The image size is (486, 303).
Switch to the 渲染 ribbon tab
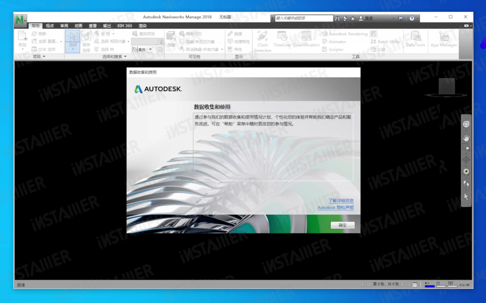(x=143, y=26)
